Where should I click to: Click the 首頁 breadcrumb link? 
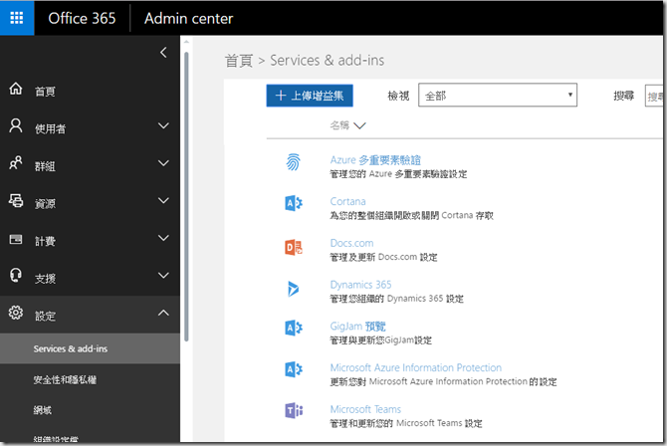click(239, 61)
